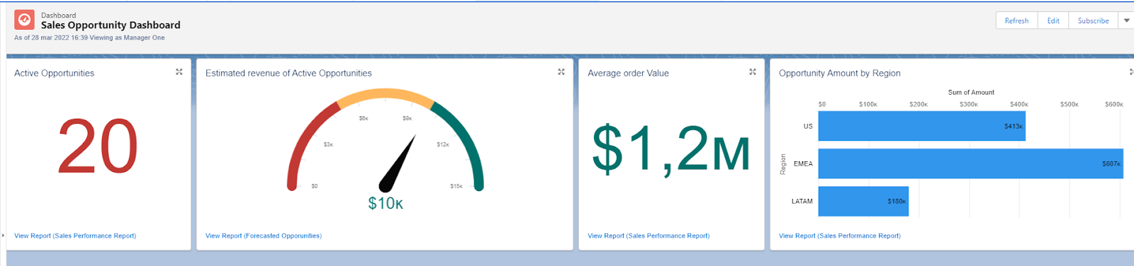Image resolution: width=1134 pixels, height=266 pixels.
Task: Click the US bar showing $413k
Action: point(921,126)
